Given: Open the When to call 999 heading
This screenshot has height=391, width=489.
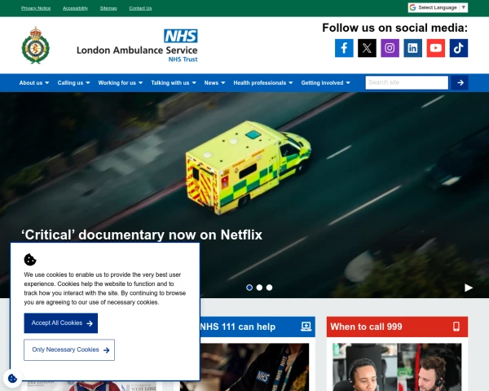Looking at the screenshot, I should (366, 327).
